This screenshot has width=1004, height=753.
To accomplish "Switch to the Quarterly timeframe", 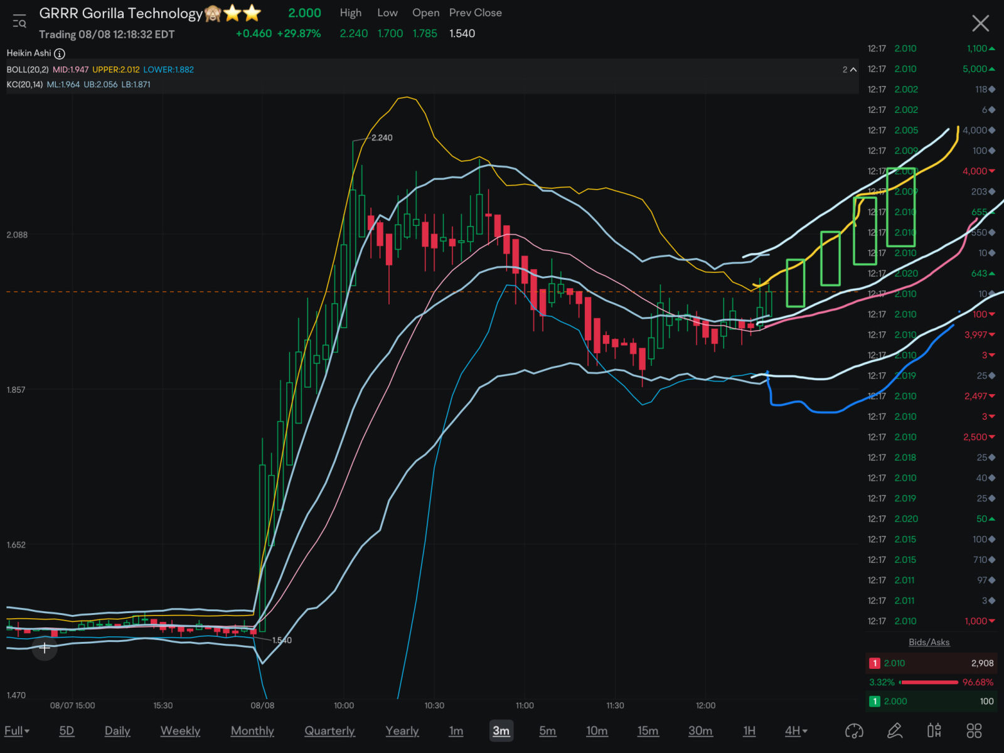I will point(329,730).
